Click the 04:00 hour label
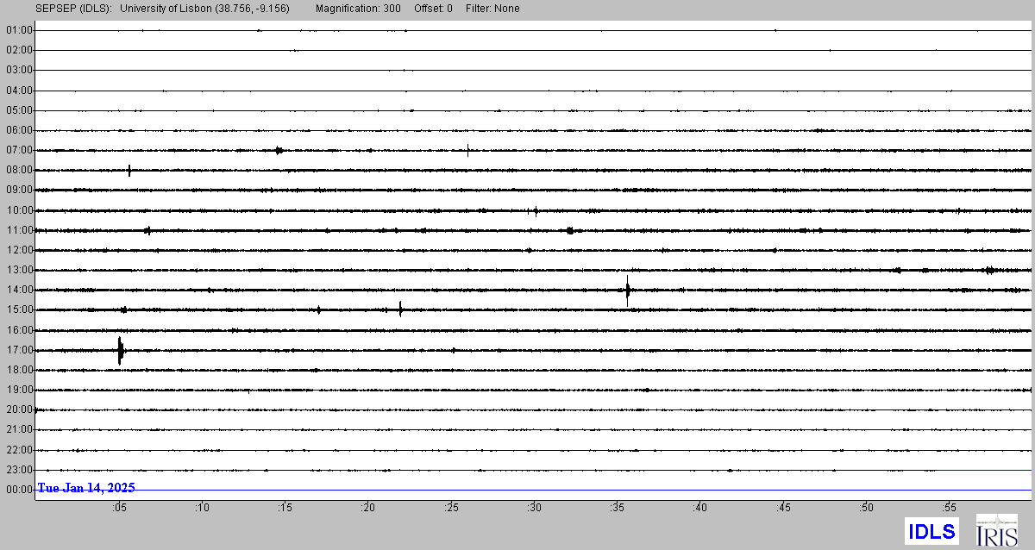This screenshot has width=1035, height=550. [19, 91]
